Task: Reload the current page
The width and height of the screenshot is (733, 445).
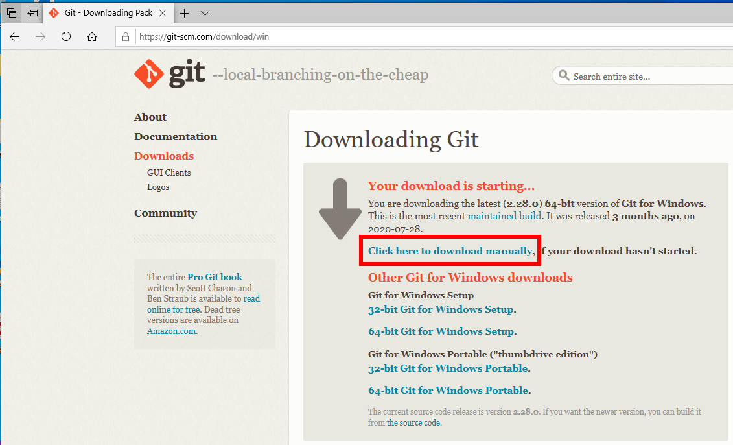Action: click(66, 37)
